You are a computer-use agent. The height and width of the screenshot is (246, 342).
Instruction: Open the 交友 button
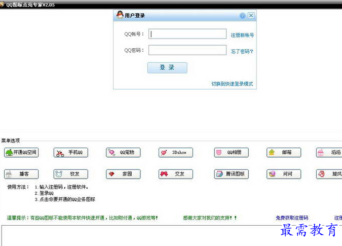(176, 174)
